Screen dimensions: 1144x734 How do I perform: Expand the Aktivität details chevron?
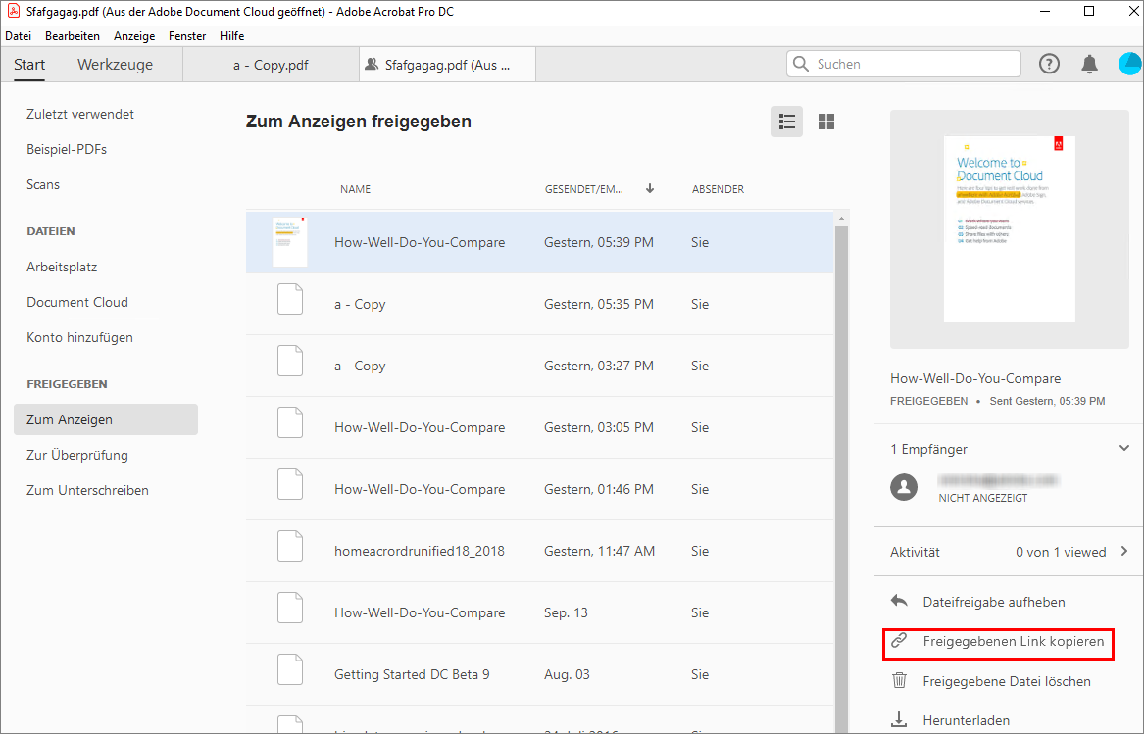coord(1124,551)
